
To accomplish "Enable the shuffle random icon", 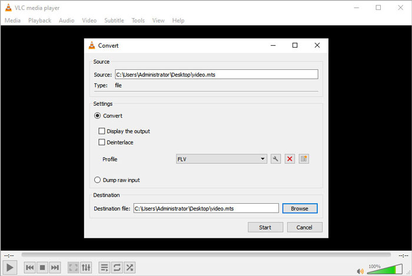I will coord(129,267).
